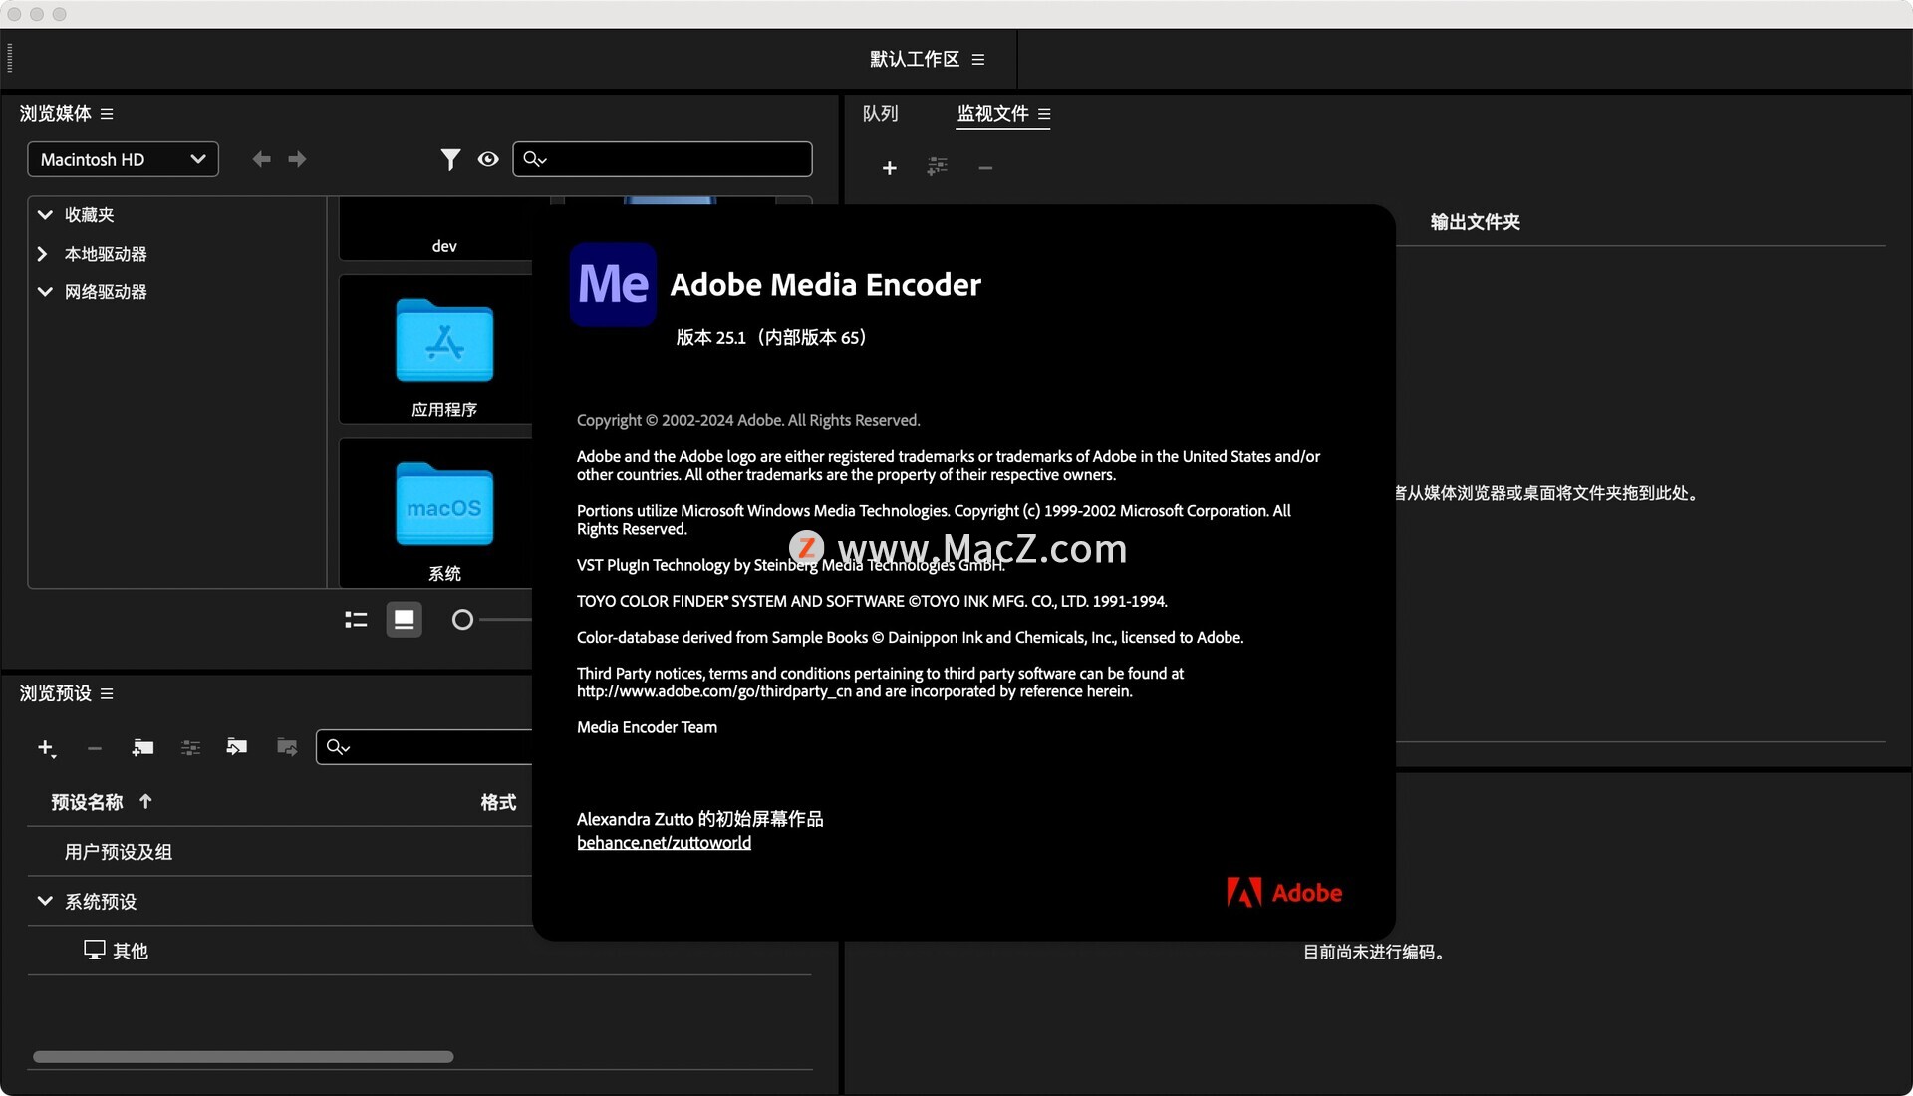Sort by 预设名称 column header
The height and width of the screenshot is (1096, 1913).
87,802
